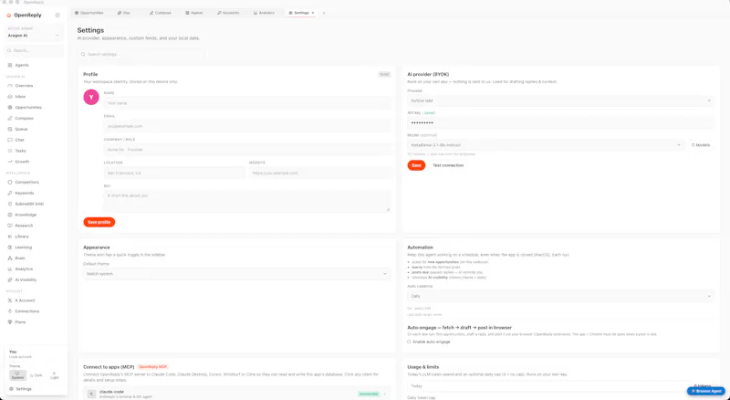Image resolution: width=730 pixels, height=400 pixels.
Task: Click the Website input field
Action: [320, 173]
